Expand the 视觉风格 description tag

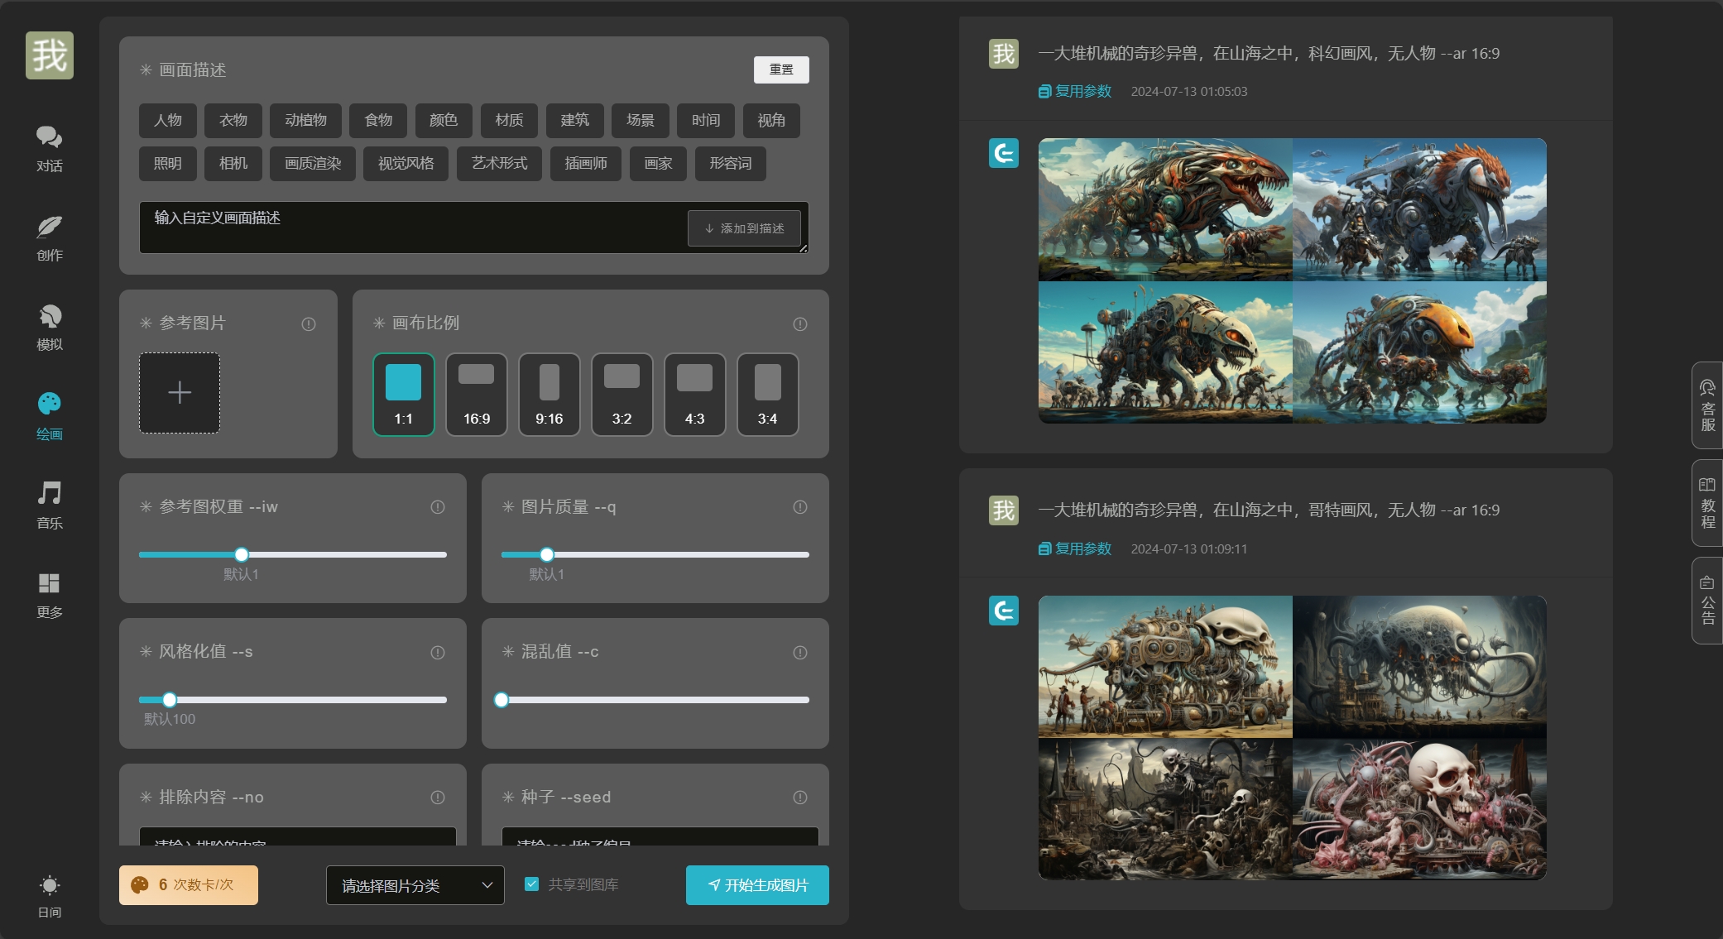406,164
